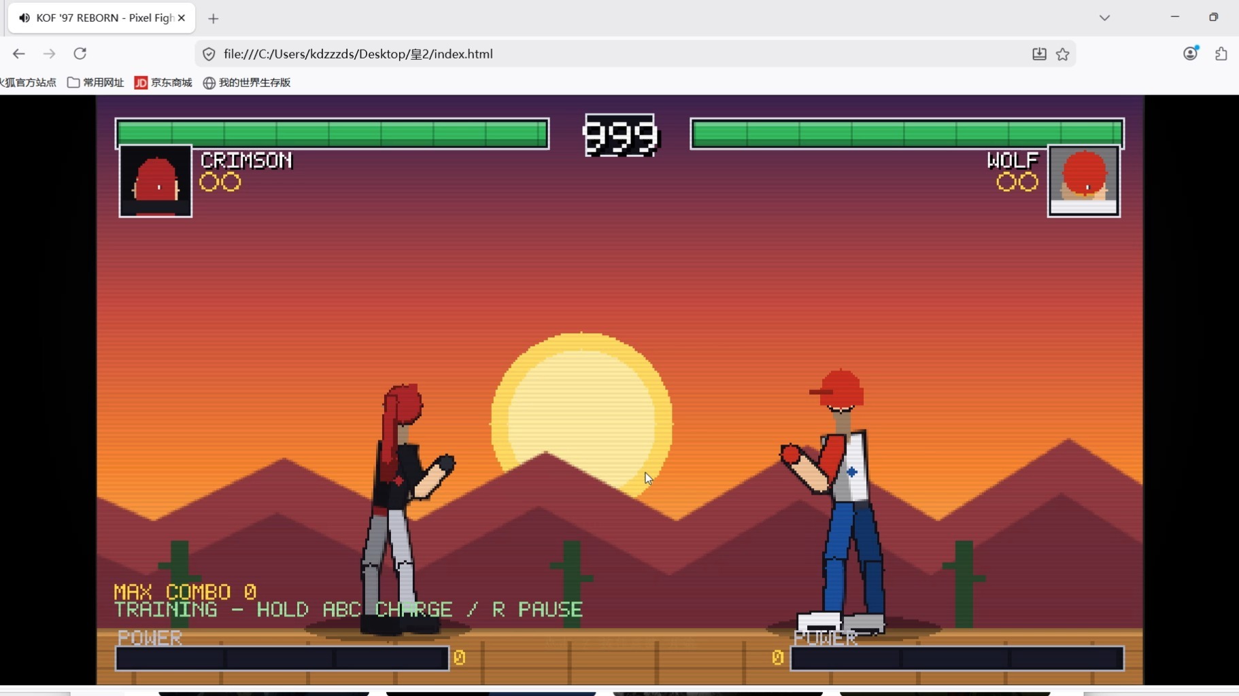
Task: Click the right player's POWER gauge
Action: 957,658
